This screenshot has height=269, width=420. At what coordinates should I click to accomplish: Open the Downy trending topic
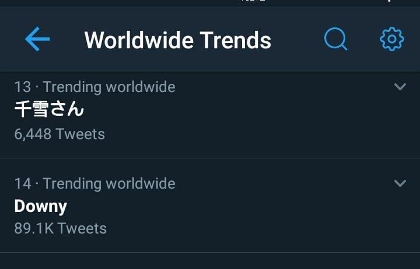point(40,206)
